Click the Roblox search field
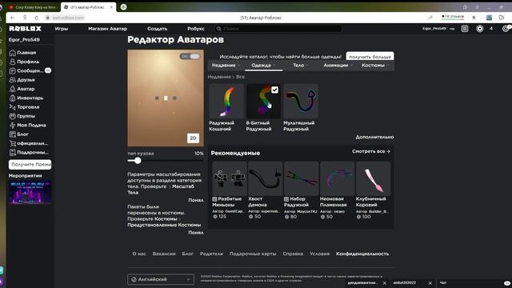The width and height of the screenshot is (512, 288). pyautogui.click(x=278, y=29)
